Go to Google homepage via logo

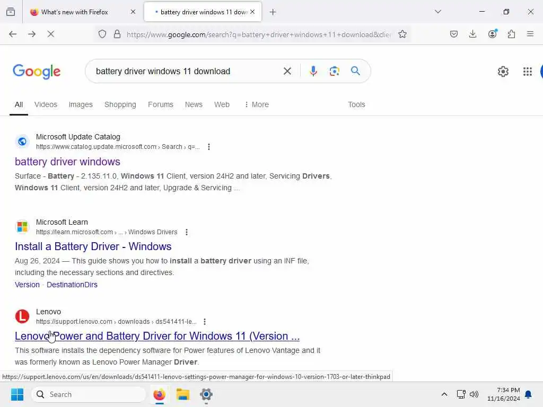pyautogui.click(x=37, y=72)
